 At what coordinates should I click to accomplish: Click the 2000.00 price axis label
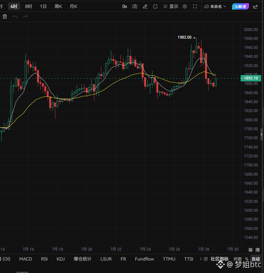click(251, 30)
